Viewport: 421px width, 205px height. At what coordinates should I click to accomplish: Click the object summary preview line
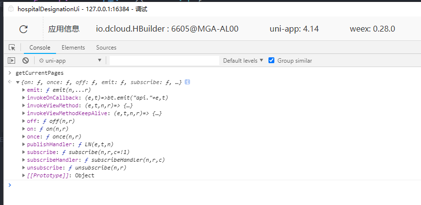(101, 82)
